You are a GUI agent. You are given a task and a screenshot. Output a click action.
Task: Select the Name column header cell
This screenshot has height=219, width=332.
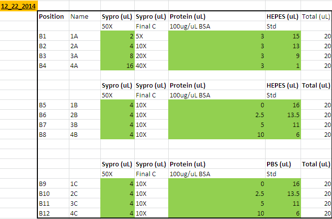click(84, 16)
